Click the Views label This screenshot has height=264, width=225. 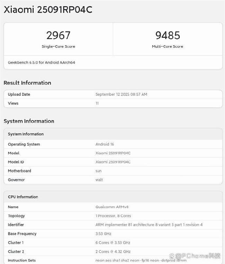[13, 103]
